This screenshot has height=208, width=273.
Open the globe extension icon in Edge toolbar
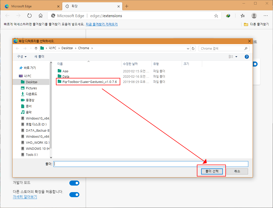pos(228,16)
